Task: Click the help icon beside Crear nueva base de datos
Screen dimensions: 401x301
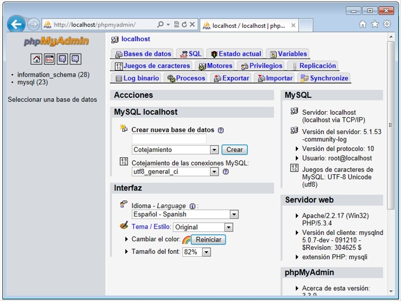Action: tap(220, 130)
